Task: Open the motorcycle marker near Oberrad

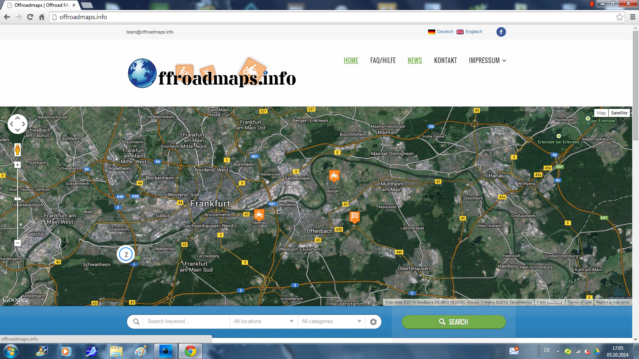Action: (259, 215)
